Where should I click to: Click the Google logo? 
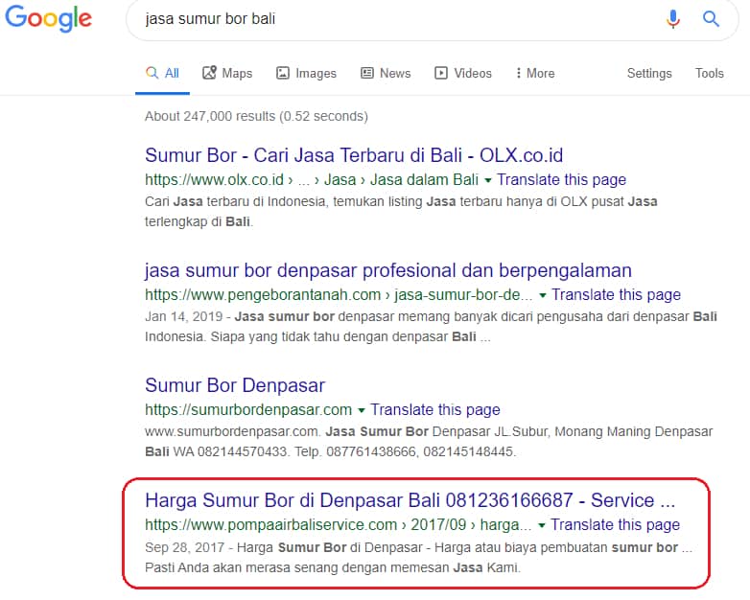pyautogui.click(x=48, y=18)
